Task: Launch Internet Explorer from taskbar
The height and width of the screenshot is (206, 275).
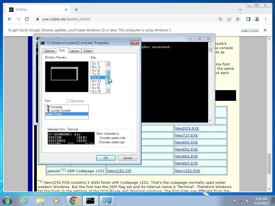Action: [24, 201]
